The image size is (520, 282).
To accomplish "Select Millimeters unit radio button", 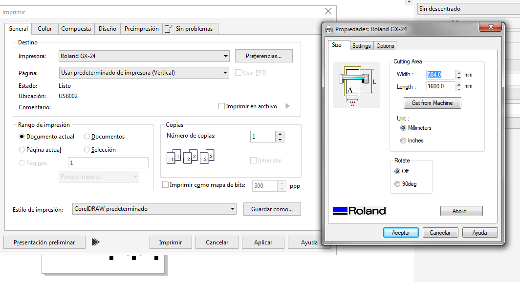I will (403, 128).
